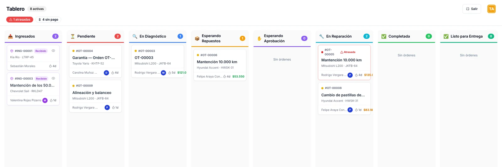Click the Tablero heading
This screenshot has width=502, height=167.
pyautogui.click(x=15, y=9)
